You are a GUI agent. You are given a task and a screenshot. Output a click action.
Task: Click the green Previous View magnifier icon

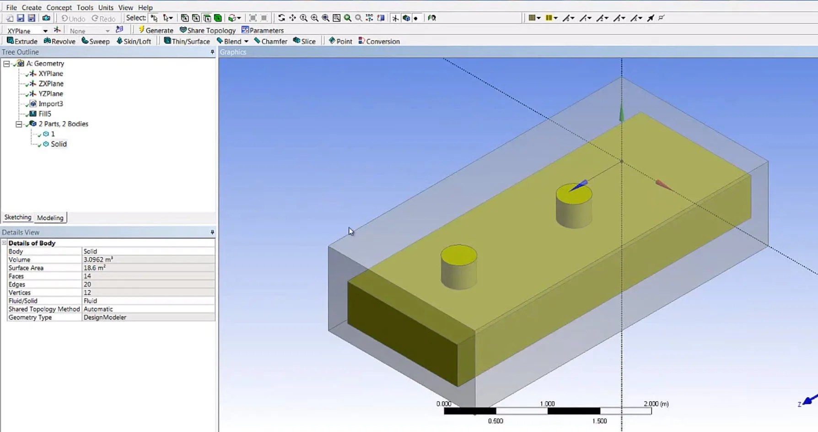[x=347, y=18]
